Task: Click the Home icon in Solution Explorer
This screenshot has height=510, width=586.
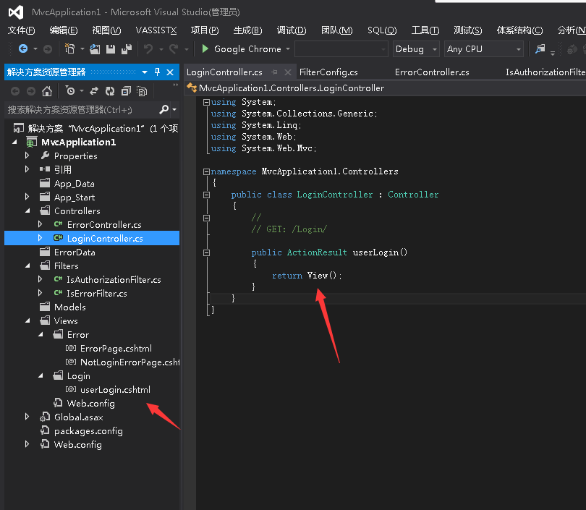Action: pos(47,91)
